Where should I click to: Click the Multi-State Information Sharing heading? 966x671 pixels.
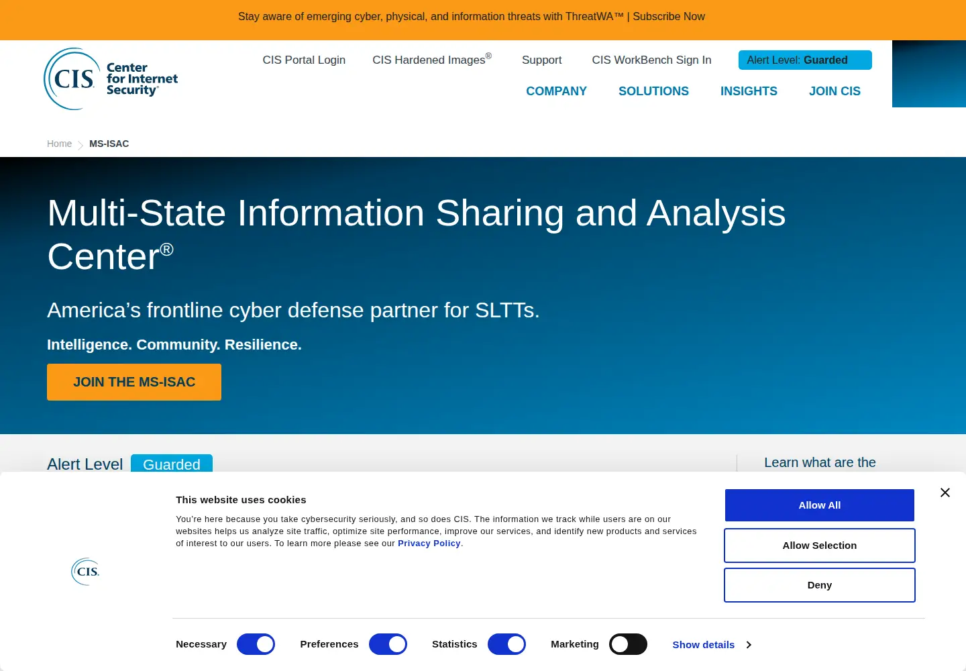click(x=416, y=234)
